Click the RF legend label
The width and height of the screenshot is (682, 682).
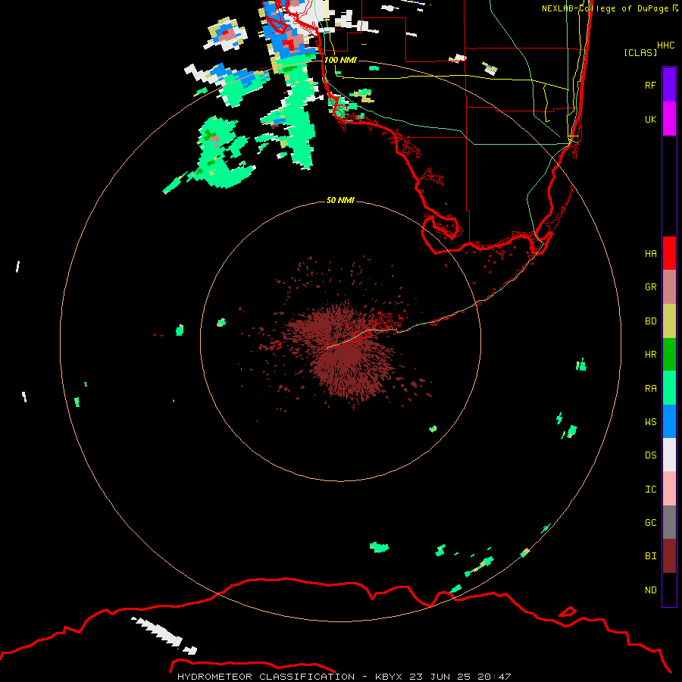pyautogui.click(x=650, y=85)
